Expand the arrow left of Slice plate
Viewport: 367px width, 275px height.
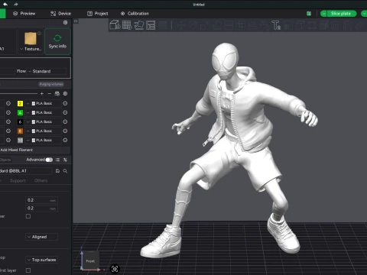click(323, 14)
